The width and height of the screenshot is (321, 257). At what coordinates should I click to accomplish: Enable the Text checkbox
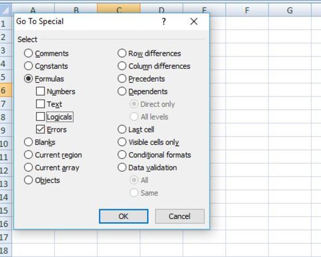[x=40, y=104]
